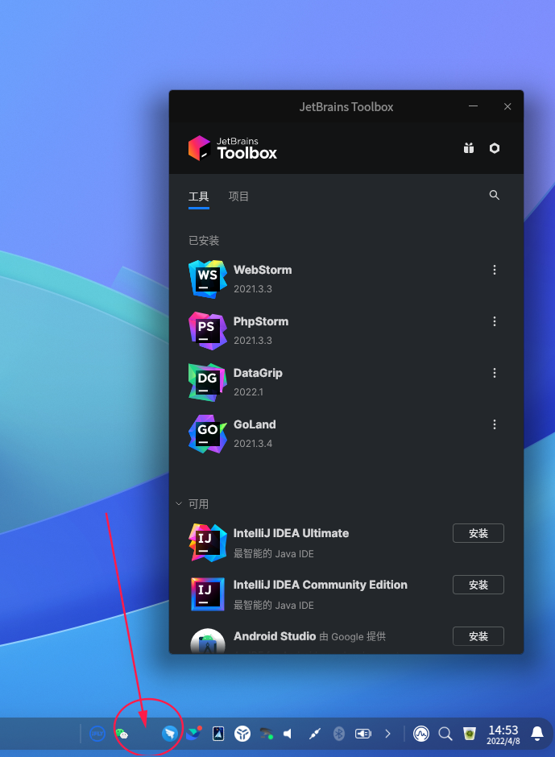
Task: Click the search magnifier in Toolbox
Action: (x=494, y=195)
